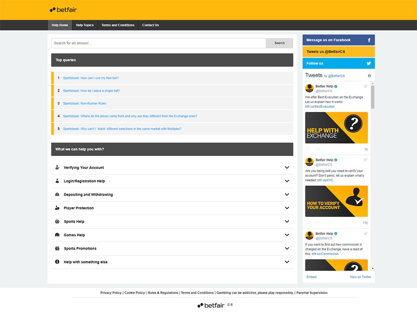The height and width of the screenshot is (312, 417).
Task: Open the 'Help with Exchange' tweet image
Action: [x=337, y=128]
